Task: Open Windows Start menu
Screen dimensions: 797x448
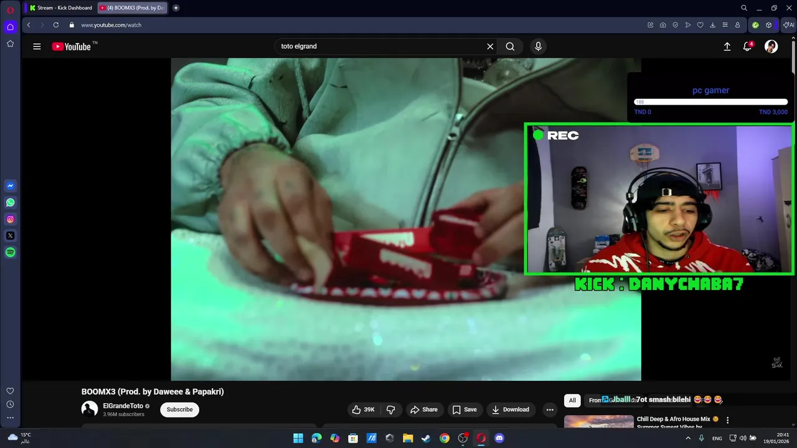Action: click(x=298, y=438)
